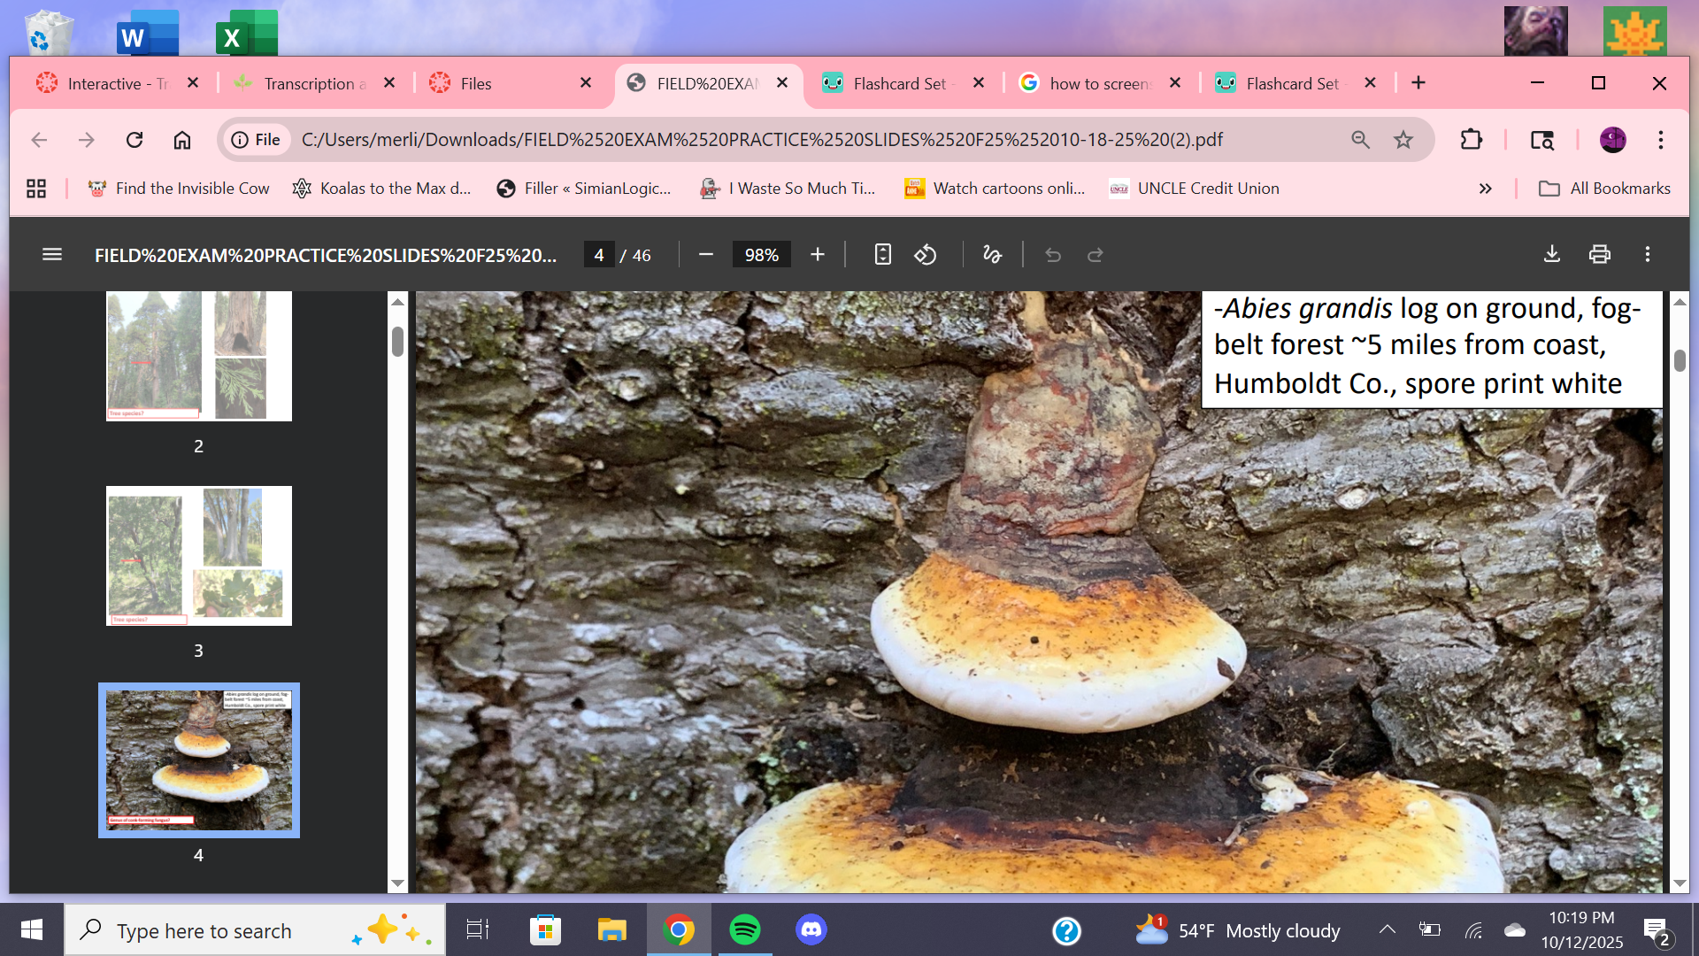The image size is (1699, 956).
Task: Click the PDF zoom out button
Action: point(705,255)
